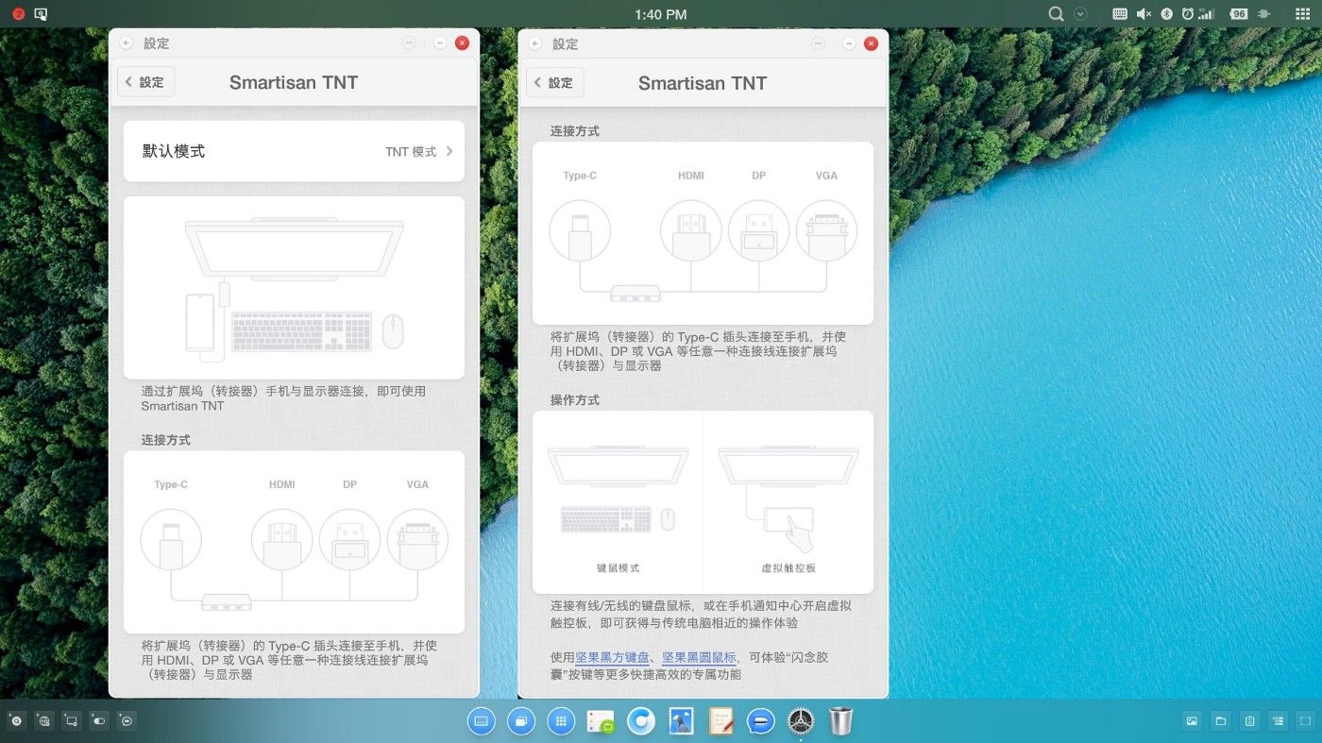
Task: Show the on-screen keyboard from top bar
Action: coord(1120,14)
